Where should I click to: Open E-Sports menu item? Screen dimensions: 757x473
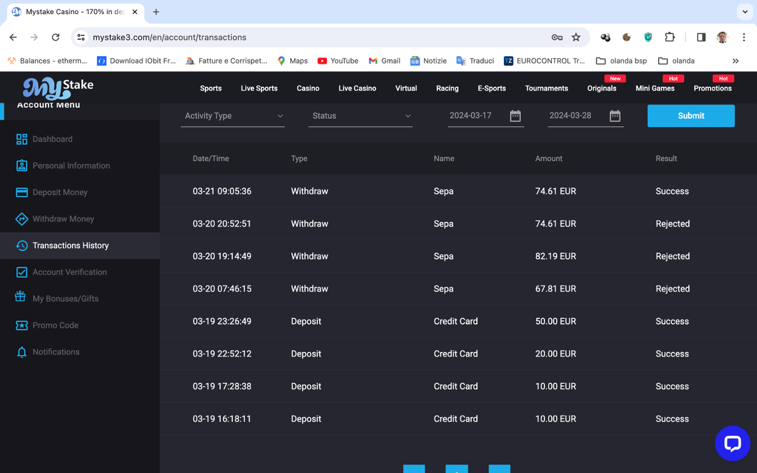(492, 88)
